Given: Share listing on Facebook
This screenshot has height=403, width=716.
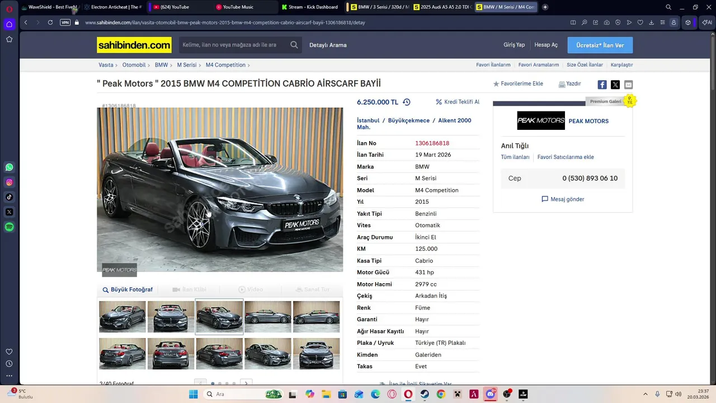Looking at the screenshot, I should click(602, 85).
